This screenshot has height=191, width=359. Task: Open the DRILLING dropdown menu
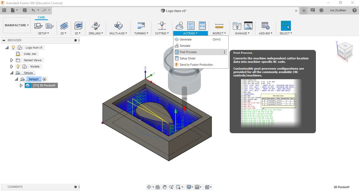(x=96, y=33)
